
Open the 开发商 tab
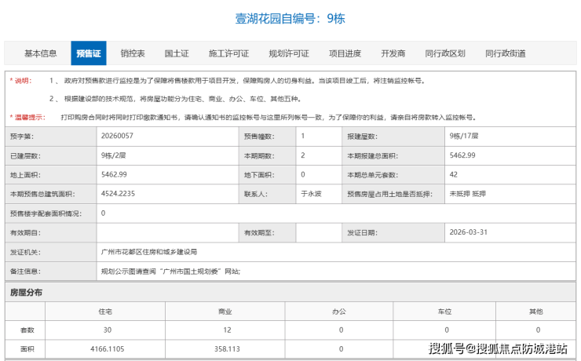point(393,53)
